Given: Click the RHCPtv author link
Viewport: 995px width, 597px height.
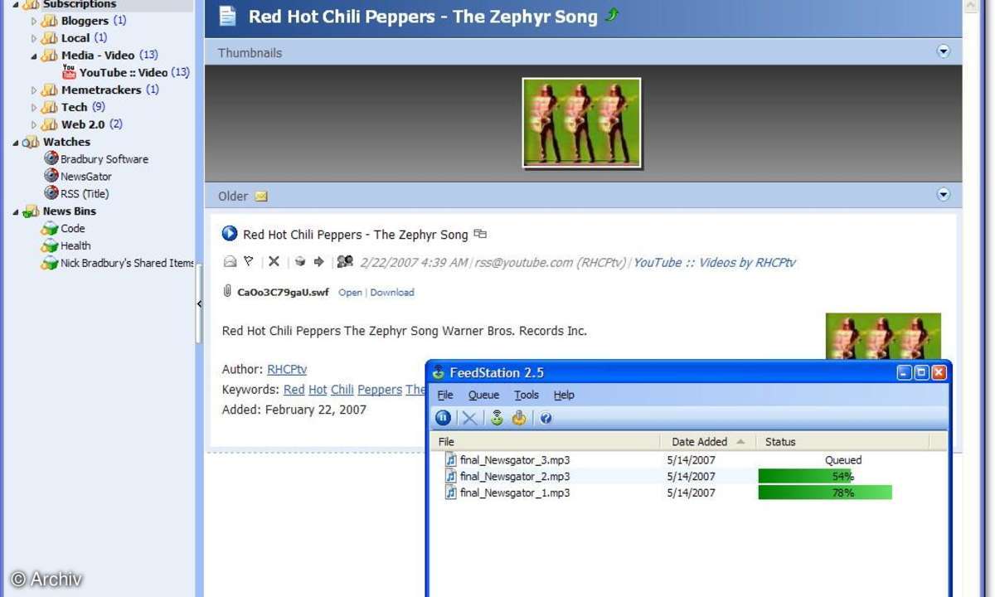Looking at the screenshot, I should point(287,369).
